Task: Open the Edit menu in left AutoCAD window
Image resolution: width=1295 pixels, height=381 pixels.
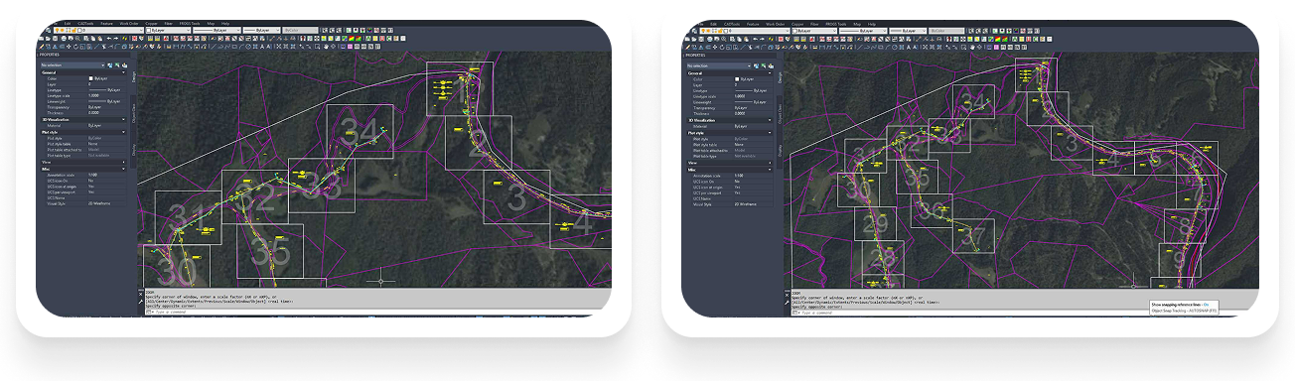Action: [x=68, y=24]
